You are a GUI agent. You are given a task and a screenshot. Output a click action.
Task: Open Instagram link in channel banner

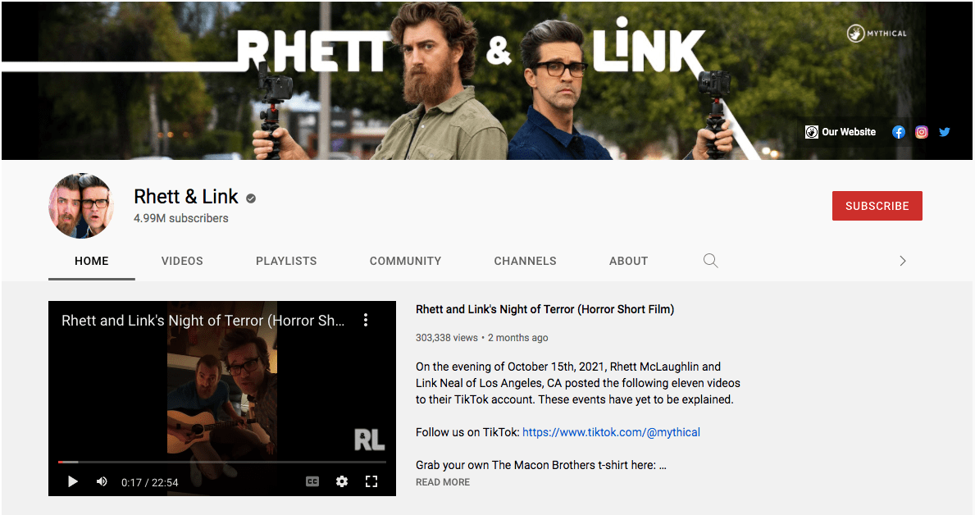pos(922,132)
